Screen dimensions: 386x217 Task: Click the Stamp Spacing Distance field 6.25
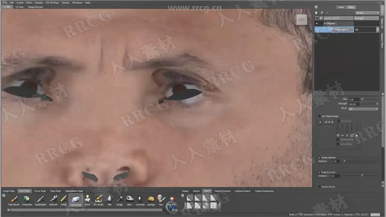point(336,161)
